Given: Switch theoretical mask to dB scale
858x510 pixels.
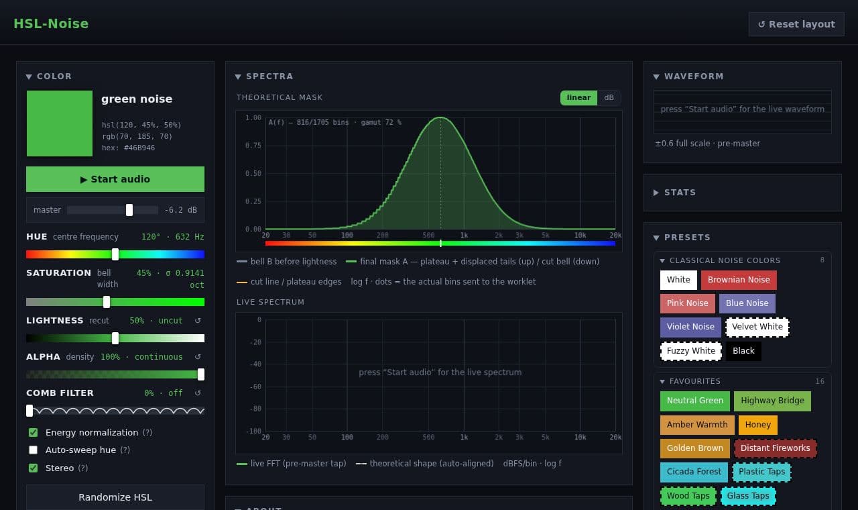Looking at the screenshot, I should pos(609,98).
